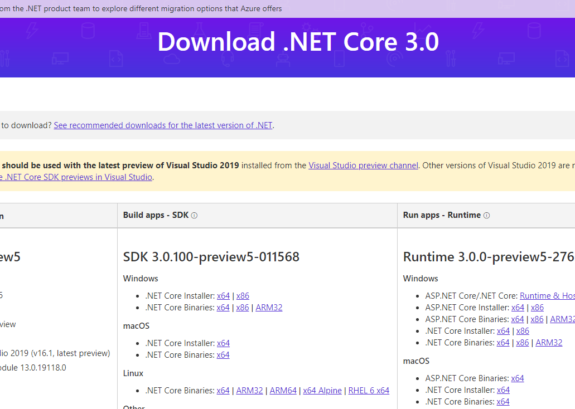Click the info icon beside Run apps - Runtime
The image size is (575, 409).
tap(487, 216)
